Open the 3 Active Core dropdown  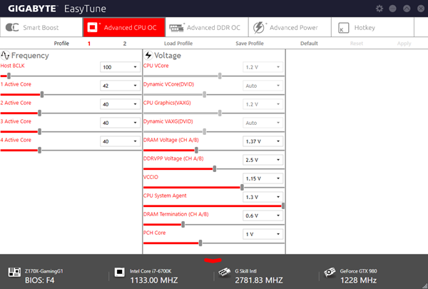(121, 123)
